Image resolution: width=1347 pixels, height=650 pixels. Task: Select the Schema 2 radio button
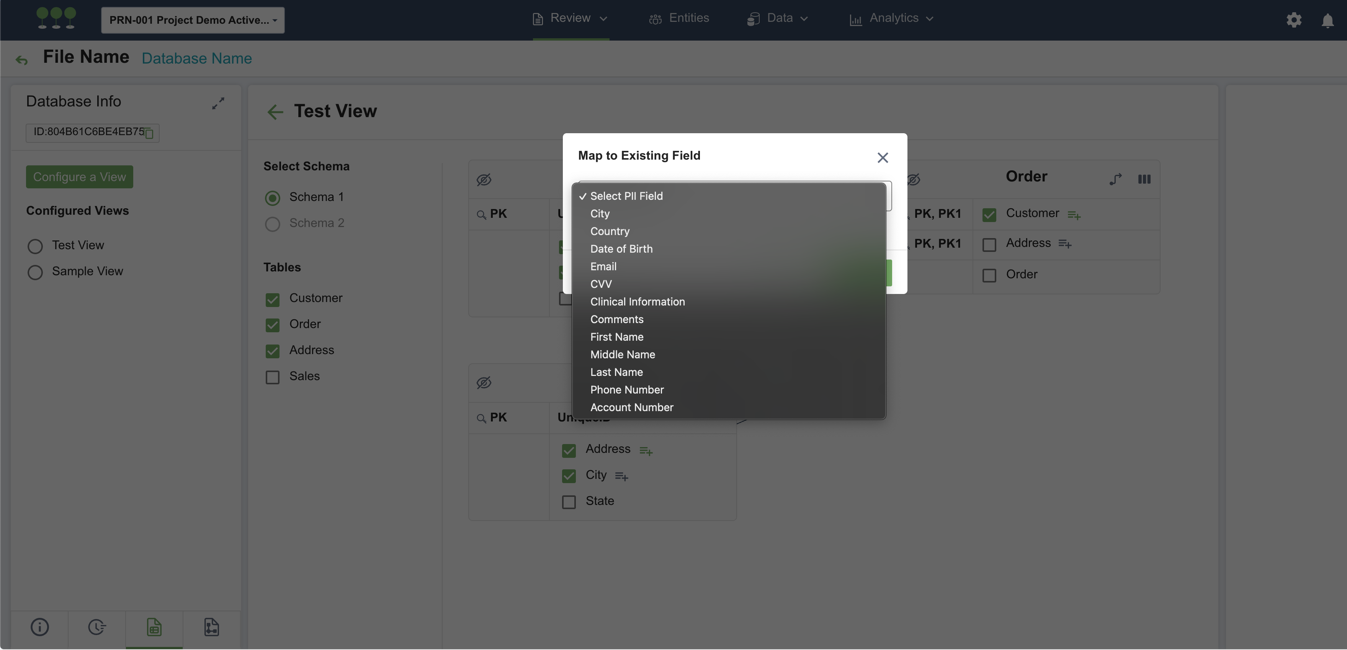pyautogui.click(x=273, y=224)
